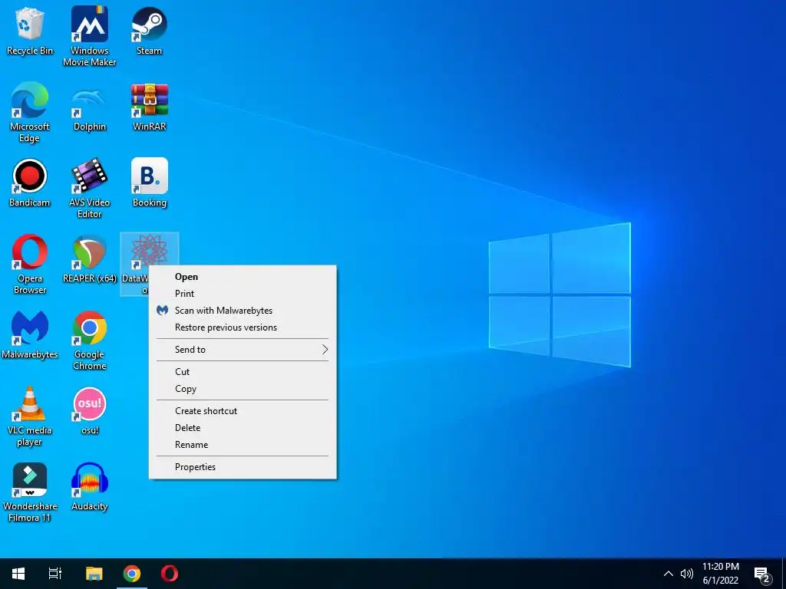786x589 pixels.
Task: Choose Print in the context menu
Action: tap(243, 294)
